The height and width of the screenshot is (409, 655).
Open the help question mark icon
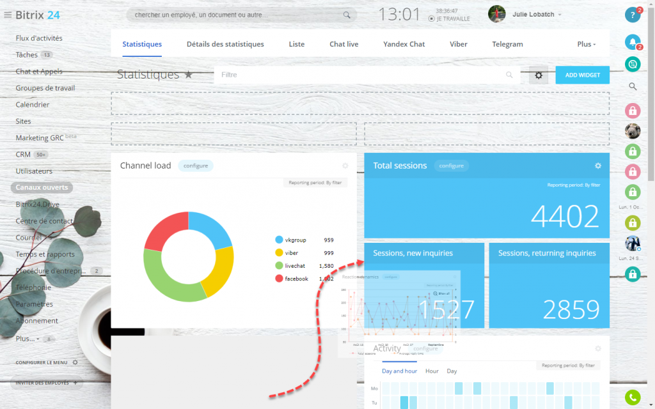[x=633, y=15]
